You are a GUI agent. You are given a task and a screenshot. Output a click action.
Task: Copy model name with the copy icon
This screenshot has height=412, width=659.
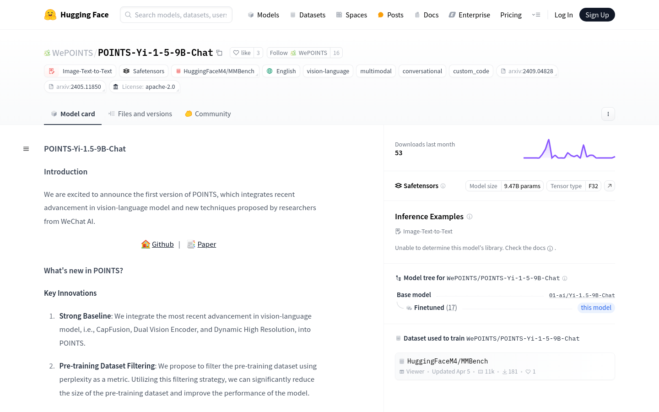point(219,53)
